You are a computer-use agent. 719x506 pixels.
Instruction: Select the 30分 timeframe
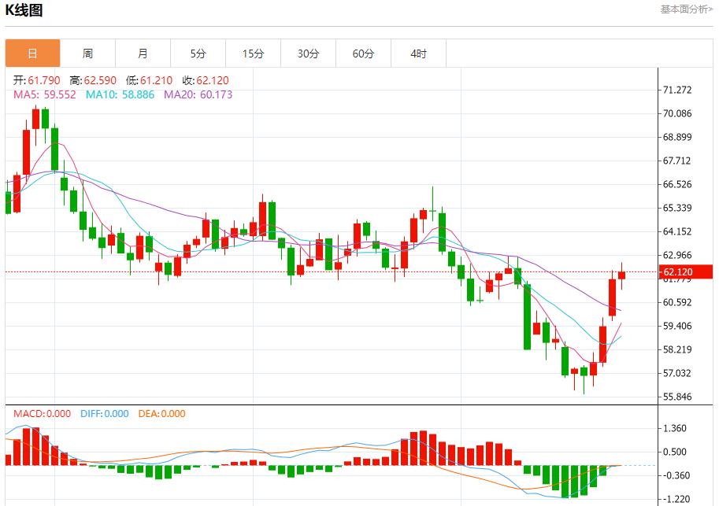pyautogui.click(x=308, y=53)
